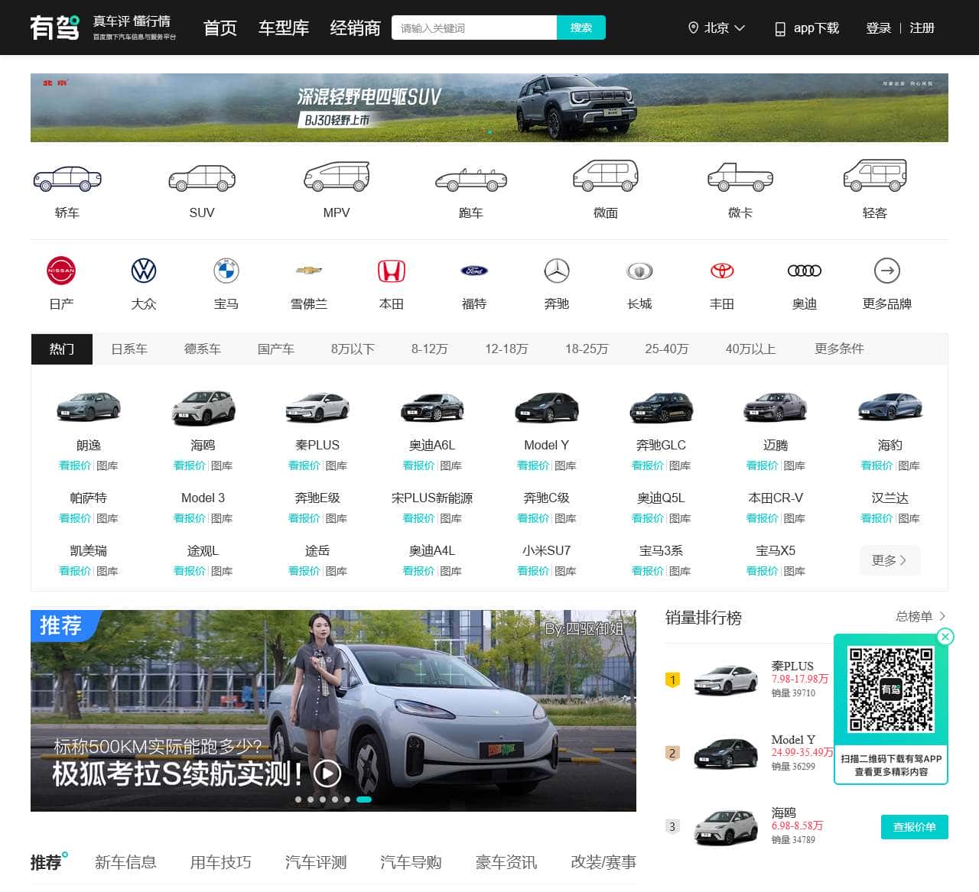Viewport: 979px width, 892px height.
Task: Open the Great Wall 长城 brand logo
Action: click(639, 271)
